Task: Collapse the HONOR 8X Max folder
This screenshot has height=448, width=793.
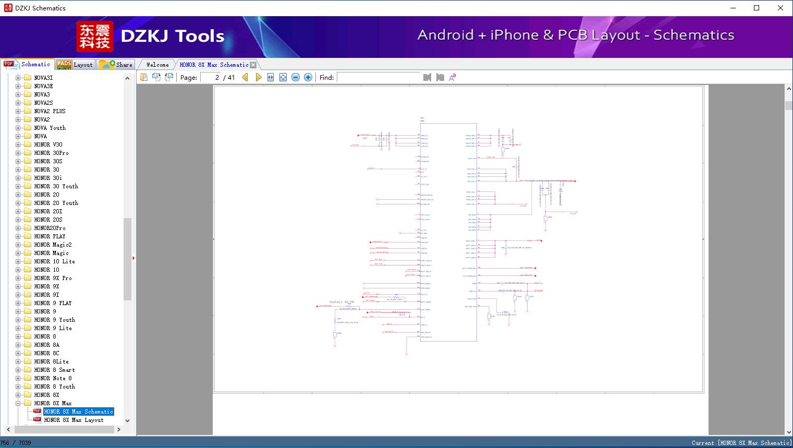Action: click(18, 403)
